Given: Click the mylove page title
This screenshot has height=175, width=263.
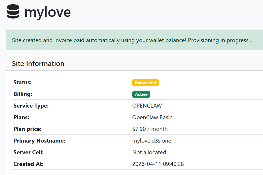Looking at the screenshot, I should [x=47, y=12].
